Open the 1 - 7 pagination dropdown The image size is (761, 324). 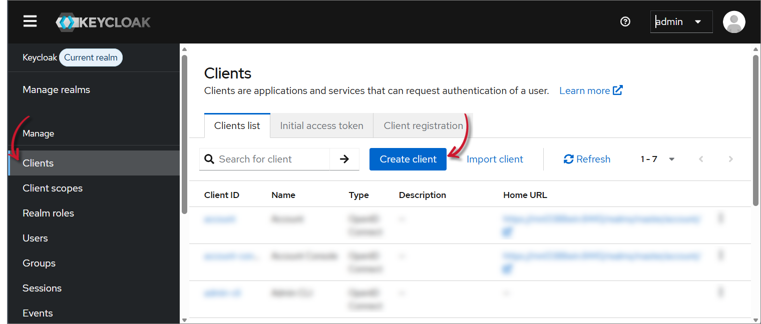[x=658, y=159]
